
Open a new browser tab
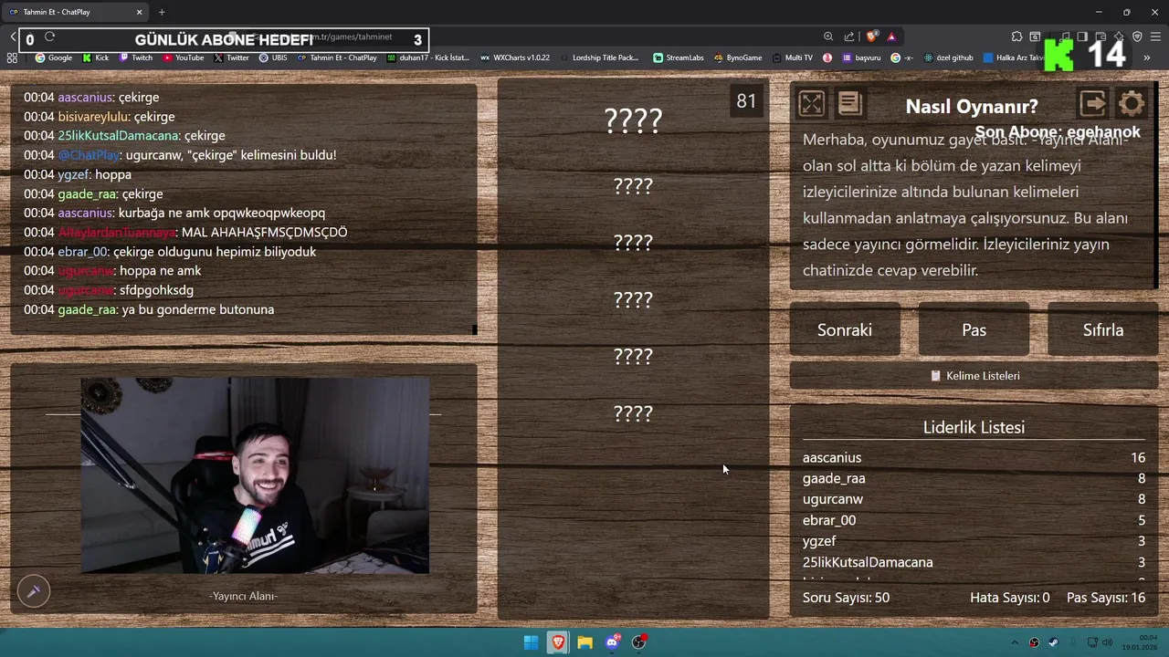(x=162, y=12)
